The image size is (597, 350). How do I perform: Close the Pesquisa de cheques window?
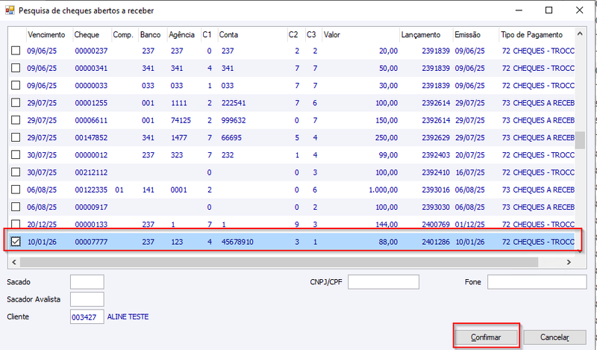[x=579, y=10]
